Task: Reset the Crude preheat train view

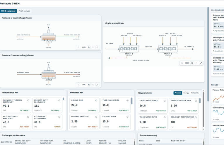Action: click(196, 63)
